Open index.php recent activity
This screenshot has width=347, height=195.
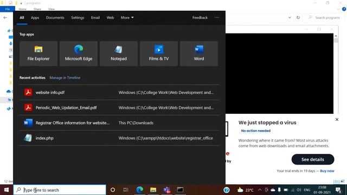point(119,138)
